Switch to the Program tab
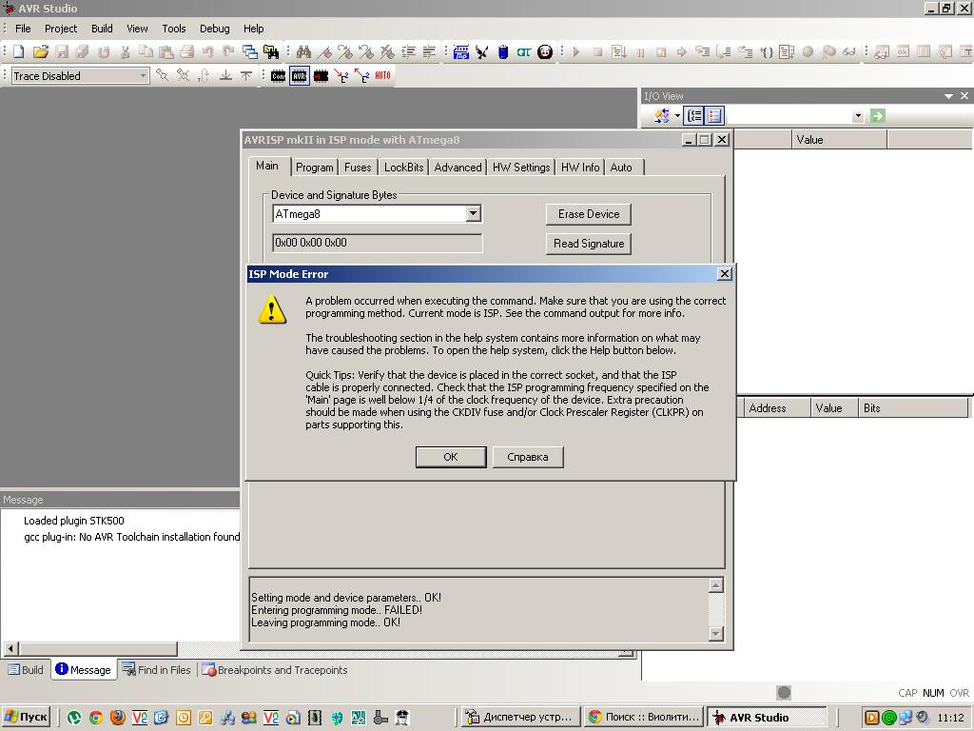The height and width of the screenshot is (731, 974). 314,168
